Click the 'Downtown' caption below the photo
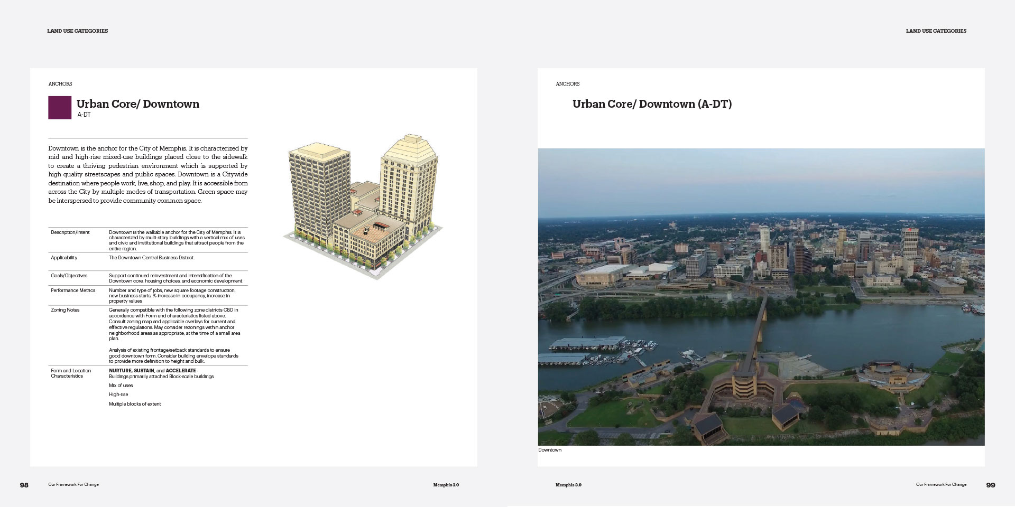1015x507 pixels. [x=550, y=450]
